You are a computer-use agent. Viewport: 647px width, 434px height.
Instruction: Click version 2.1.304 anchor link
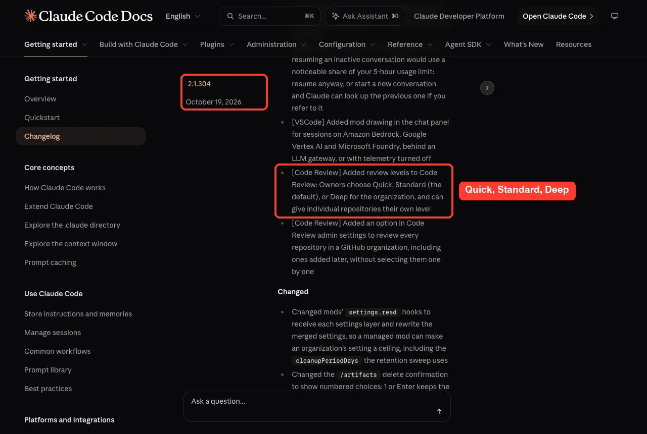coord(199,84)
